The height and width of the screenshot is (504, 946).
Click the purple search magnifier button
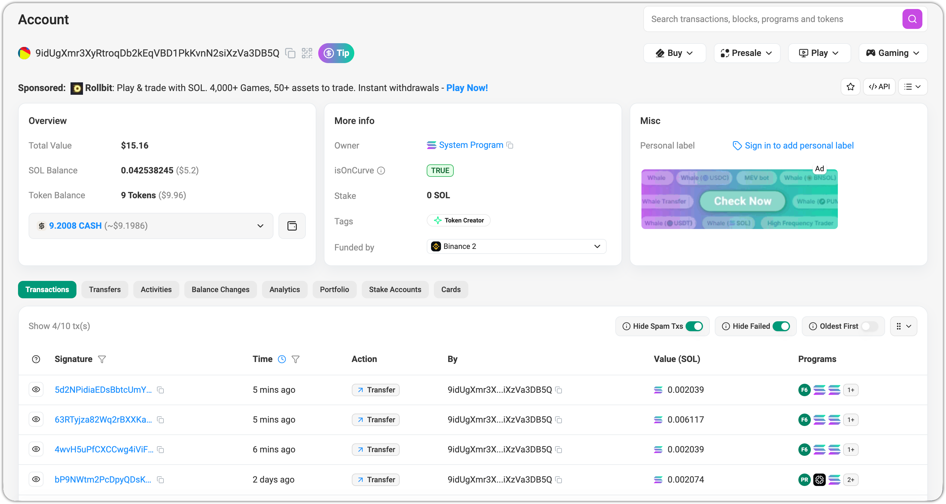[x=912, y=19]
